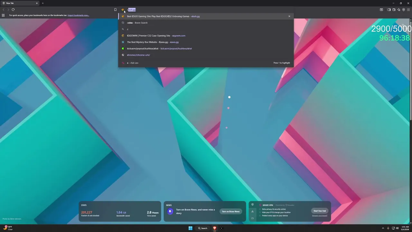Choose the 'c - Ask Leo' suggestion
The height and width of the screenshot is (232, 412).
[206, 63]
